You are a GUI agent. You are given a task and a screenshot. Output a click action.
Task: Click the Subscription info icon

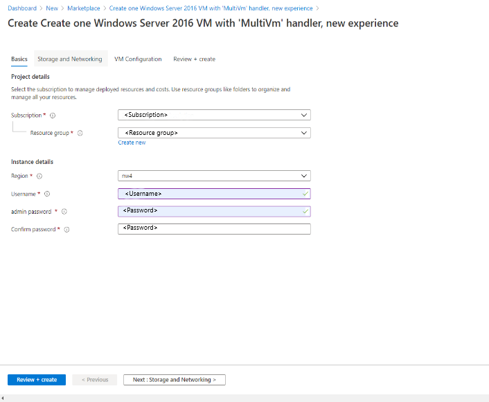coord(53,116)
